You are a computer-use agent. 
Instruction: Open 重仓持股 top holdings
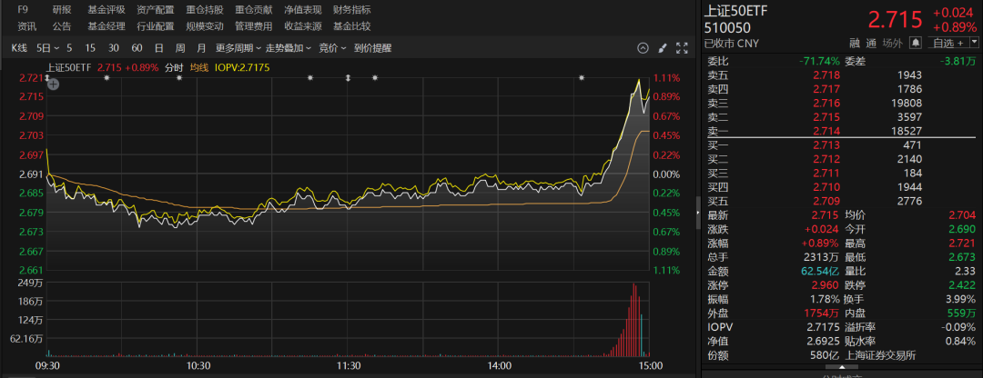tap(205, 9)
